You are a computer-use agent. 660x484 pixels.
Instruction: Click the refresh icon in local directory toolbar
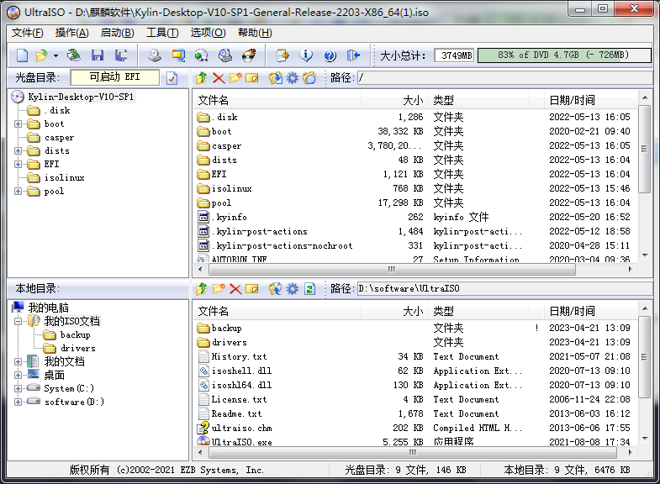tap(309, 289)
